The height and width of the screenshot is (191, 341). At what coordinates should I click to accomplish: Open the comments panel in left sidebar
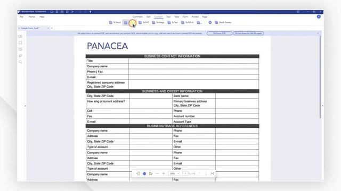pyautogui.click(x=20, y=49)
